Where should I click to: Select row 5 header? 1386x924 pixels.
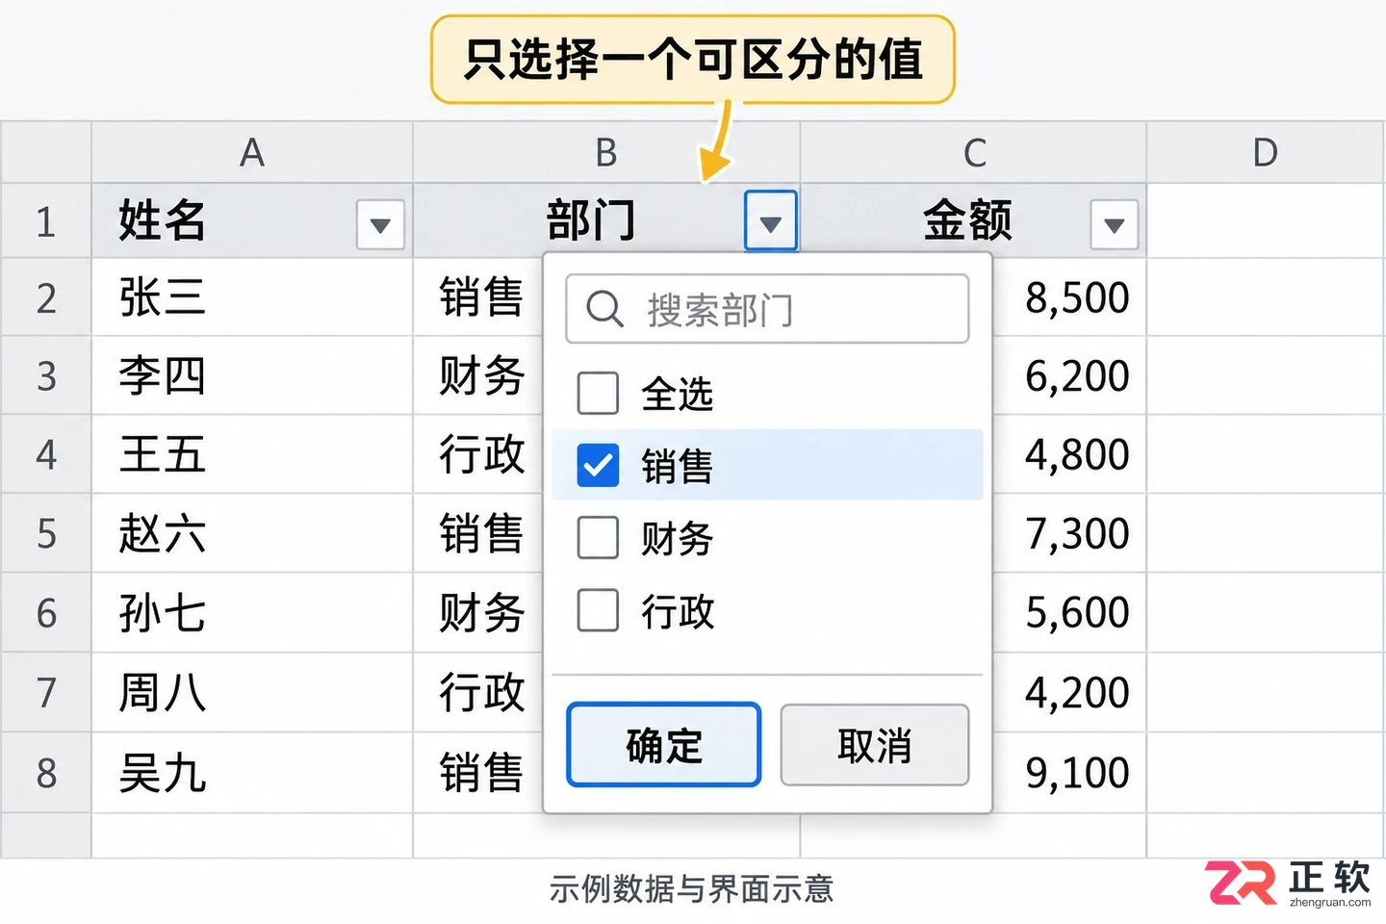46,533
